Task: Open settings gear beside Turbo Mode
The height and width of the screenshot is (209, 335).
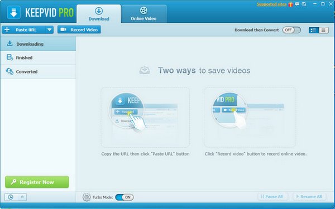Action: tap(87, 197)
